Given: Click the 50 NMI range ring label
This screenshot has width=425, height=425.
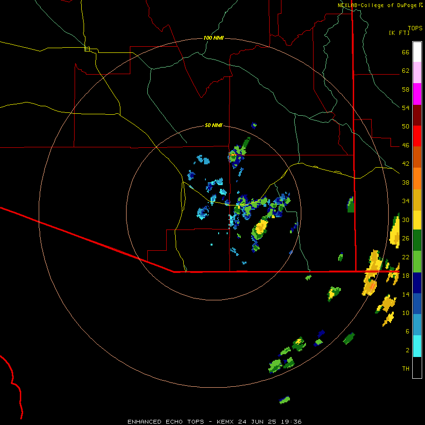Looking at the screenshot, I should coord(213,125).
